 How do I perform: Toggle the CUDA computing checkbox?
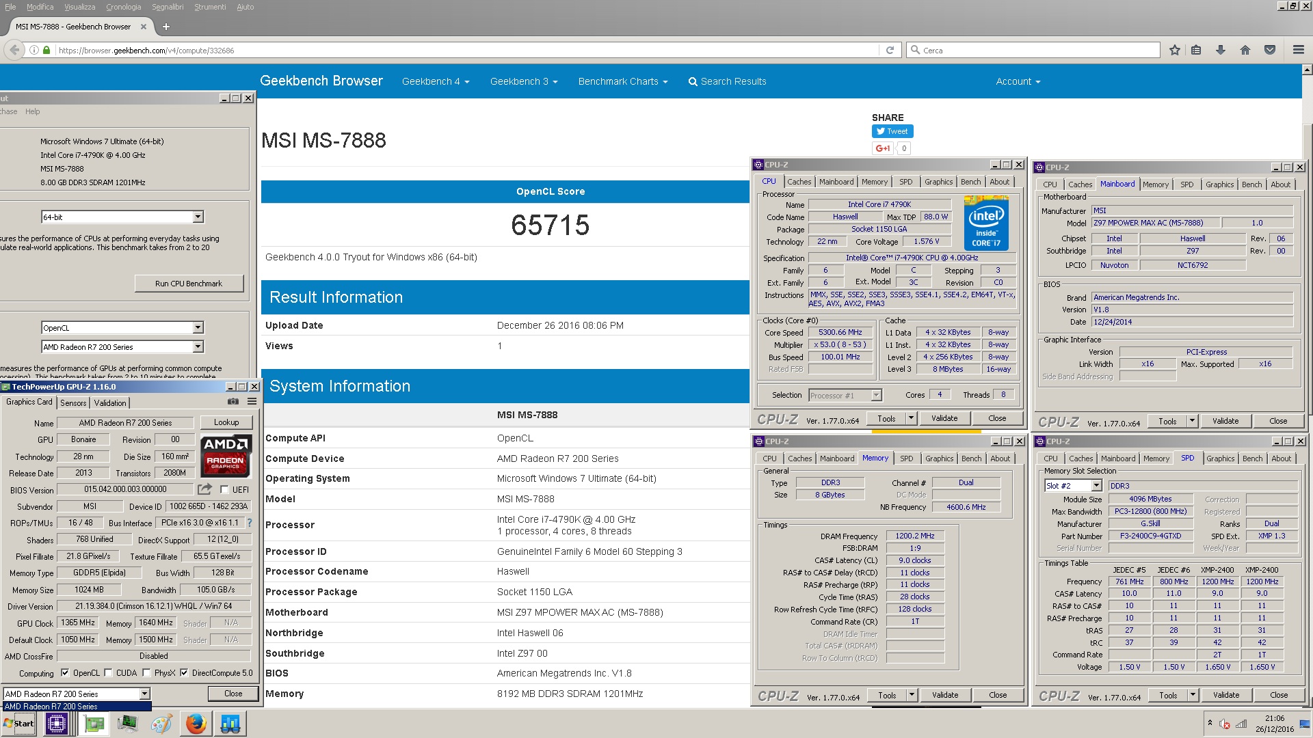coord(108,673)
